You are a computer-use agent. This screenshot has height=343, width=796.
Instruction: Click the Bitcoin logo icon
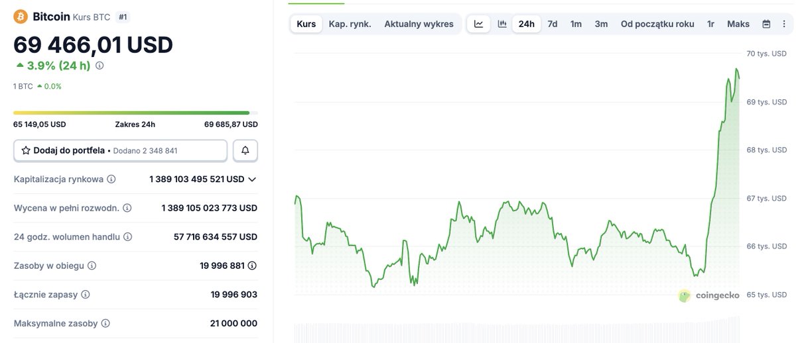coord(21,17)
